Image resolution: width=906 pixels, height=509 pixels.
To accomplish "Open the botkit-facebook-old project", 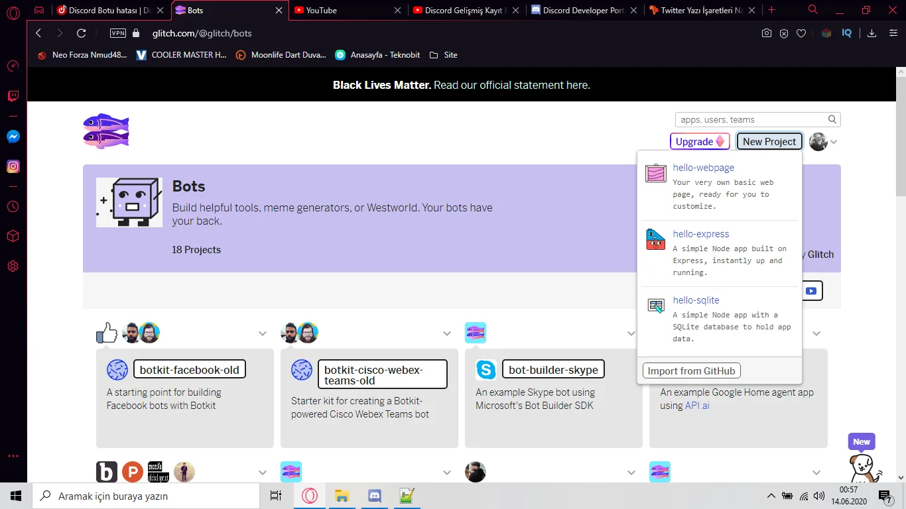I will click(x=190, y=369).
